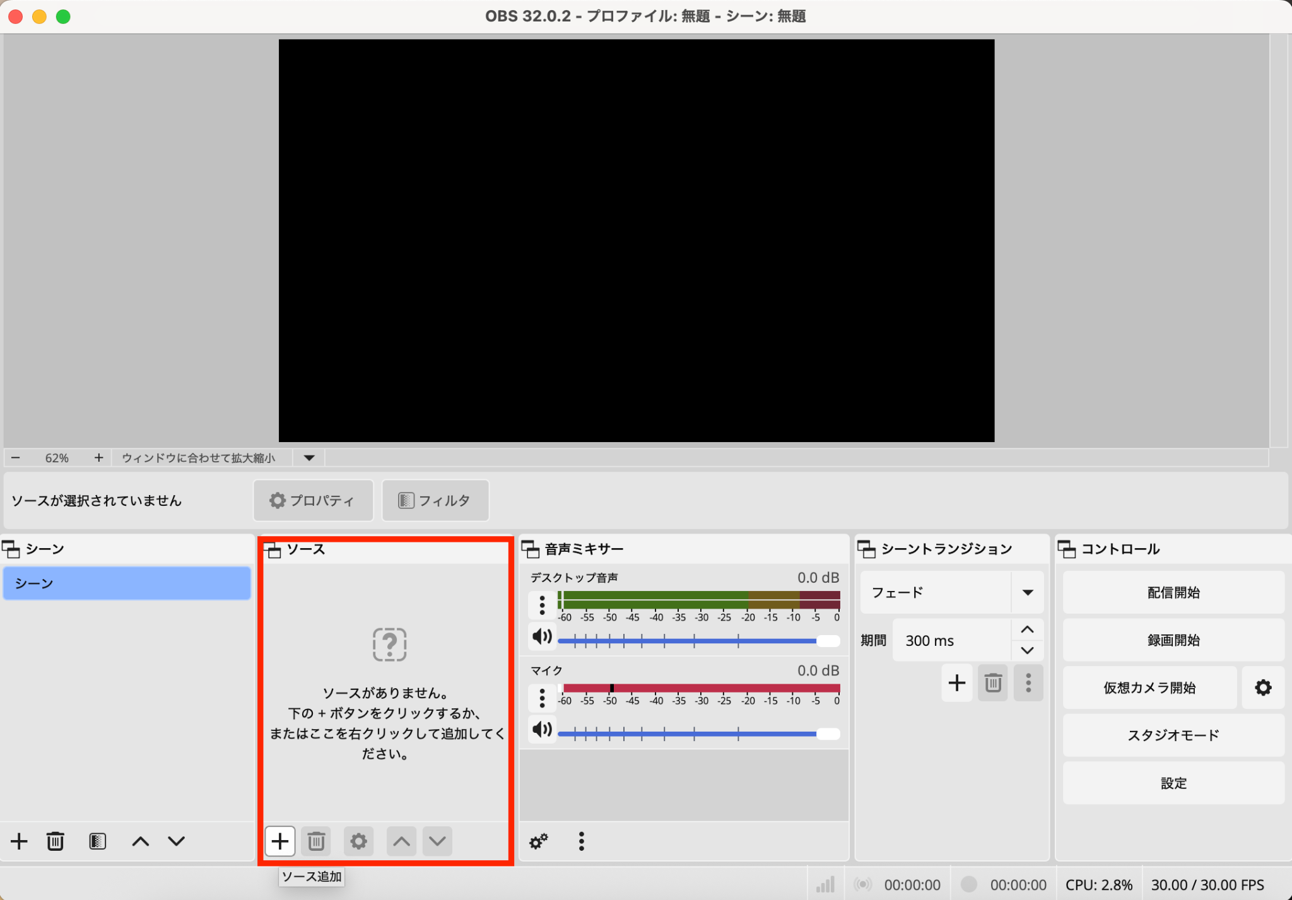Enable スタジオモード
This screenshot has height=900, width=1292.
click(x=1172, y=735)
